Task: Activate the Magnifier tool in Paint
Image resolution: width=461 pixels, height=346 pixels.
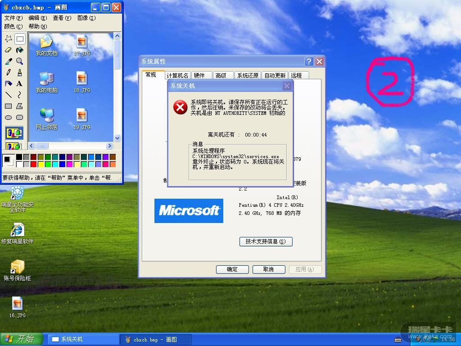Action: click(x=20, y=61)
